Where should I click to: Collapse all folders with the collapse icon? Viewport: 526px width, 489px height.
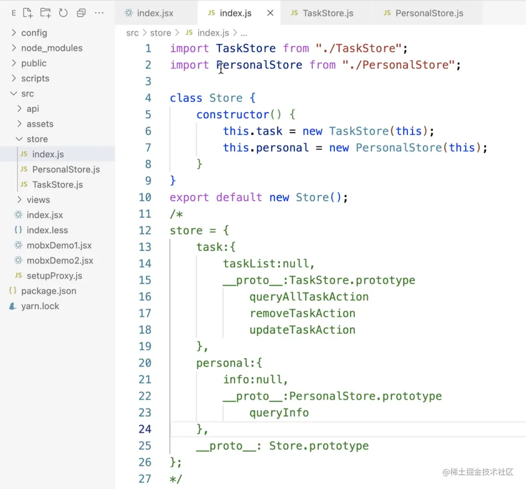coord(81,13)
